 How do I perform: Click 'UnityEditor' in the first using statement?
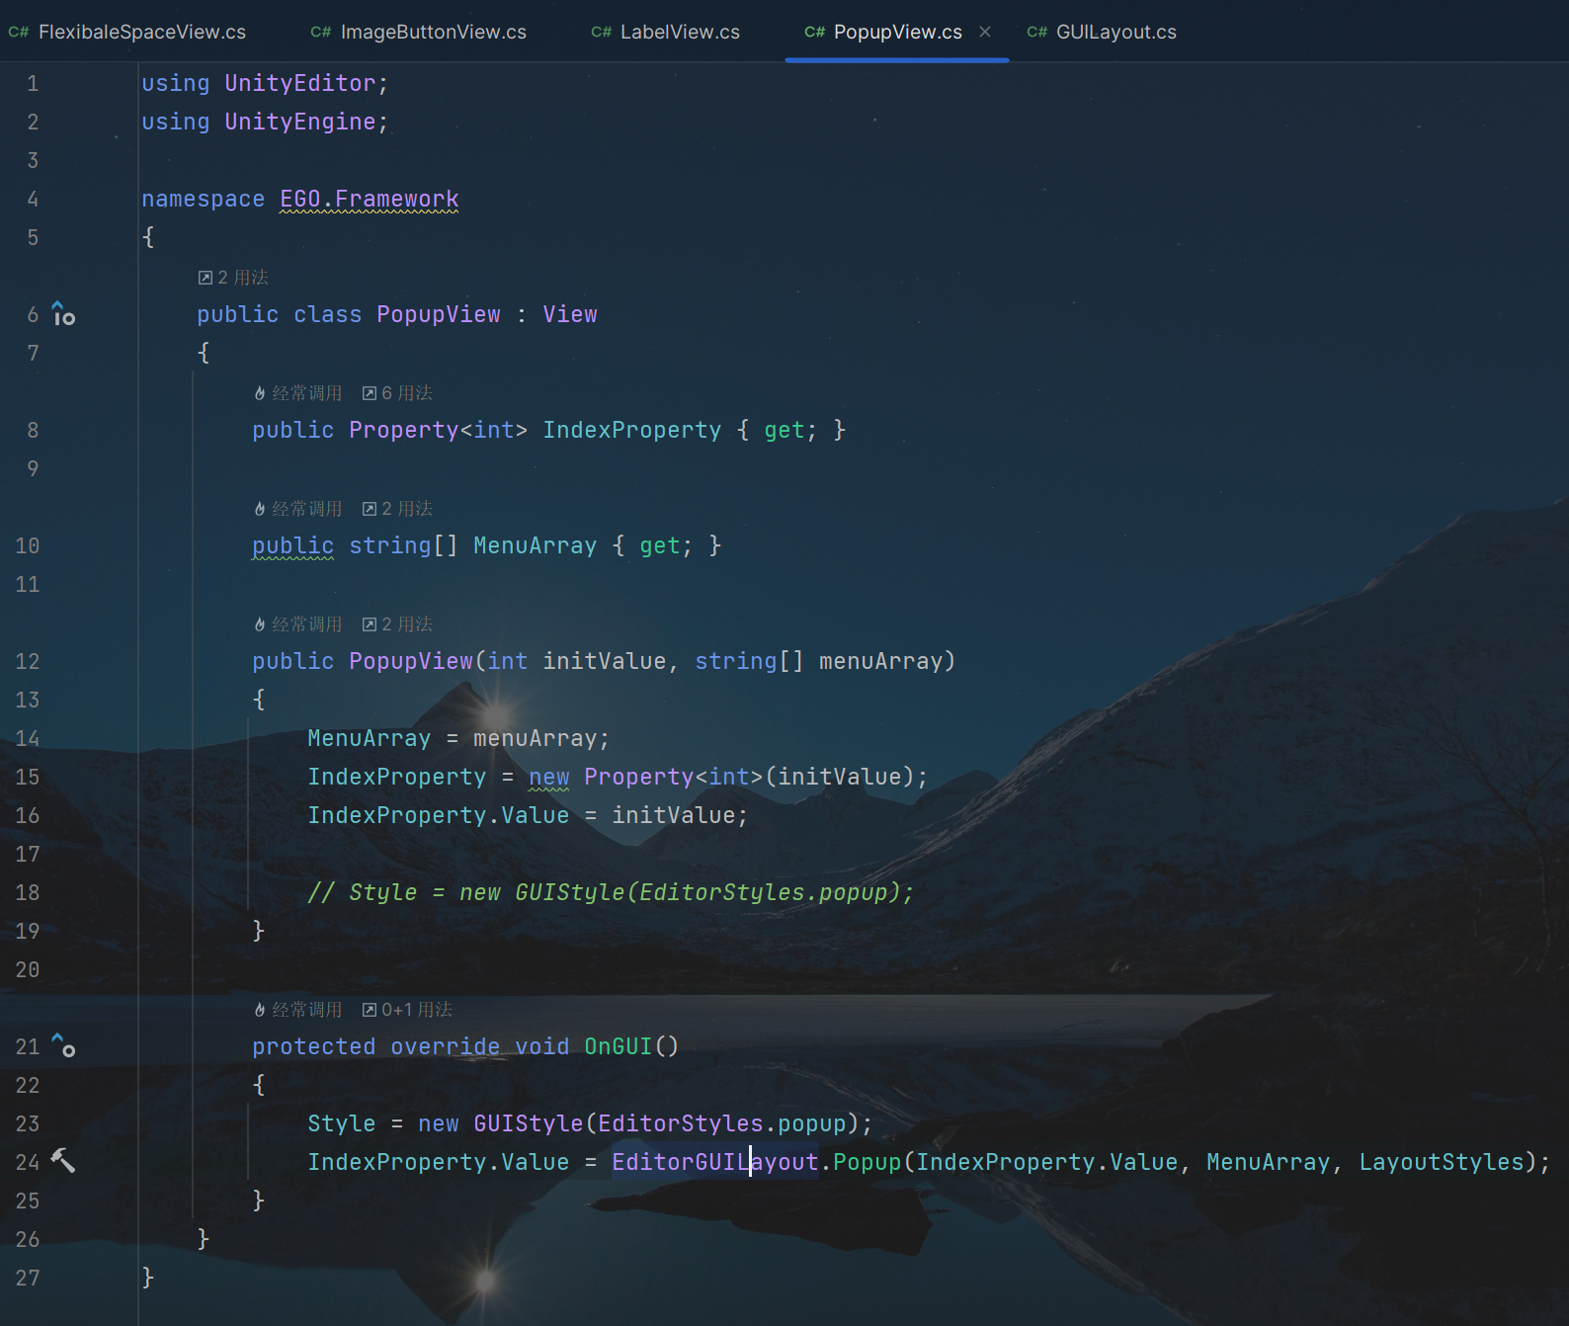(299, 83)
